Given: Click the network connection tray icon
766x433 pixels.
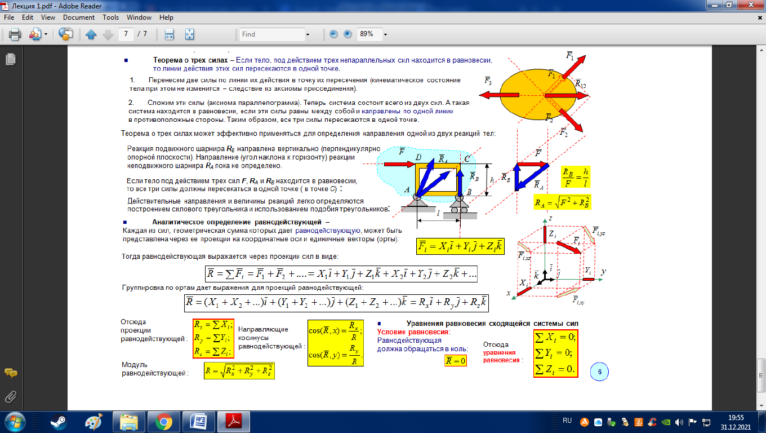Looking at the screenshot, I should point(706,422).
